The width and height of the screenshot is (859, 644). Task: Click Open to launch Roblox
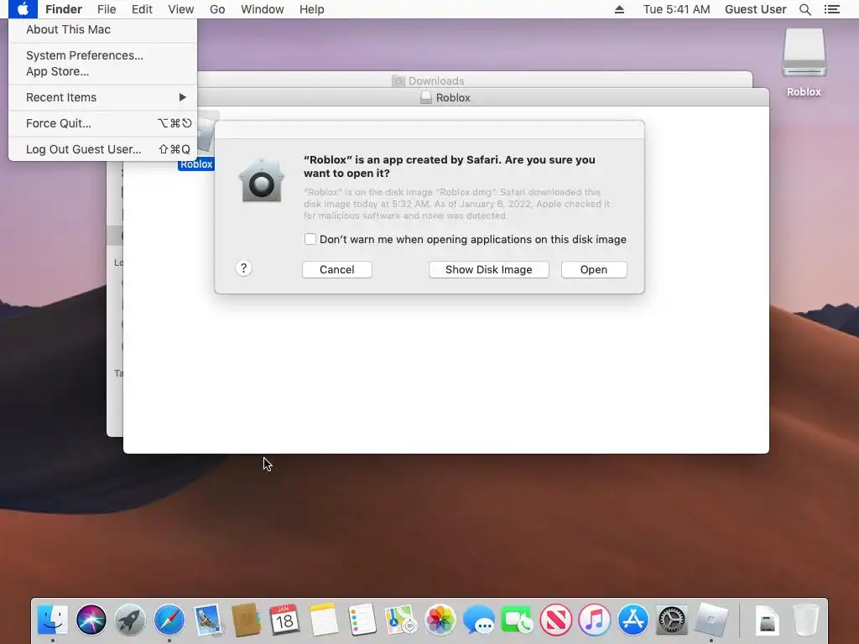coord(594,269)
